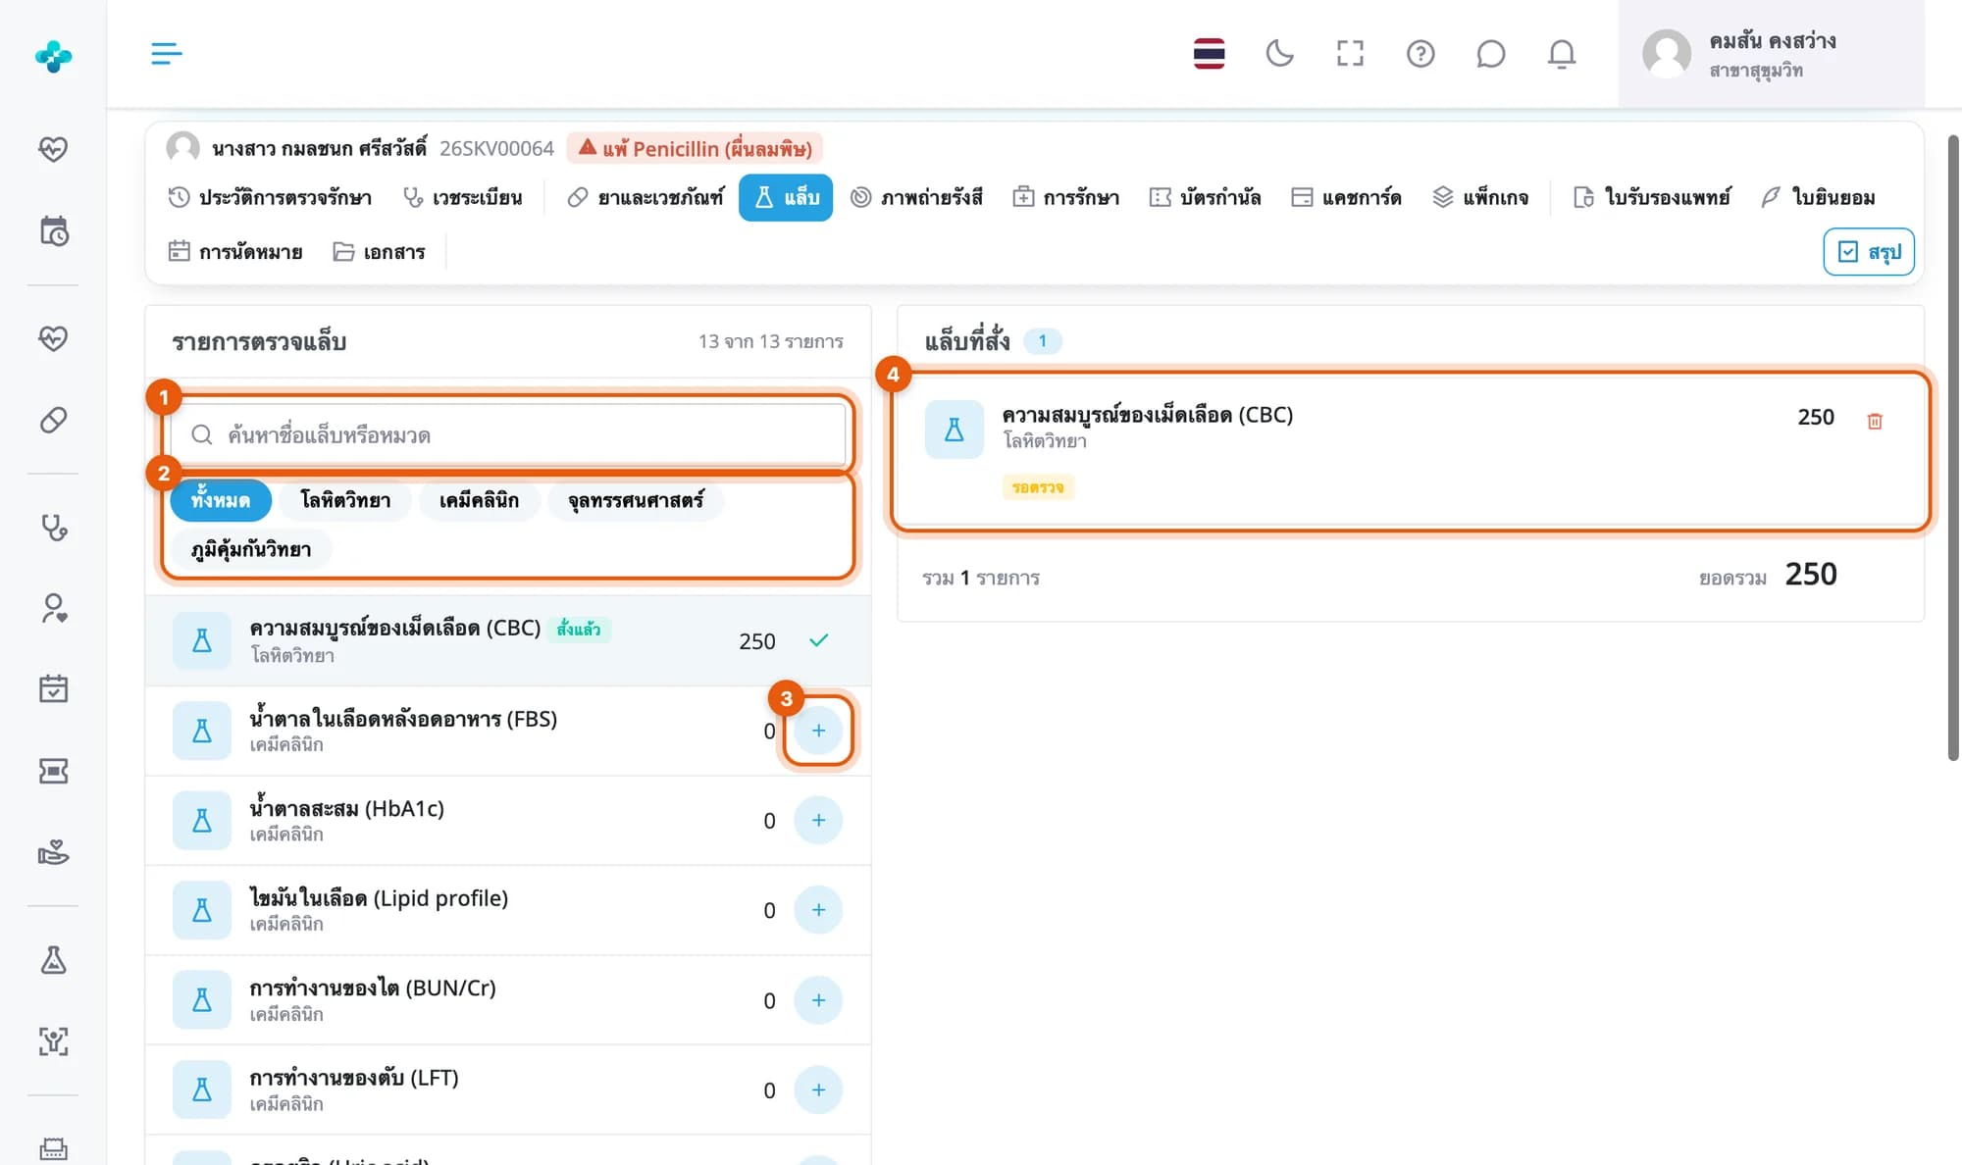
Task: Switch to เวชระเบียน tab
Action: tap(463, 197)
